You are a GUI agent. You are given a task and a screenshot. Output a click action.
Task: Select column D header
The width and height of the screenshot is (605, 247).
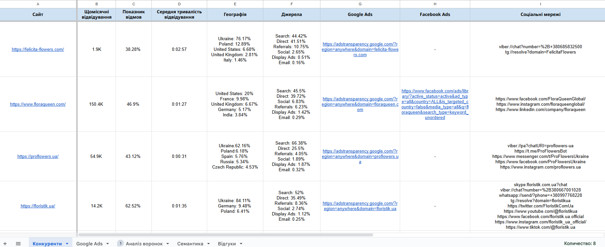pos(179,4)
